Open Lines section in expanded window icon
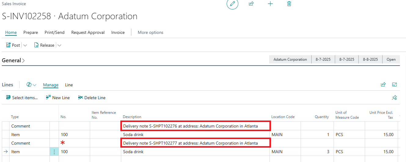The image size is (406, 162). [x=394, y=85]
